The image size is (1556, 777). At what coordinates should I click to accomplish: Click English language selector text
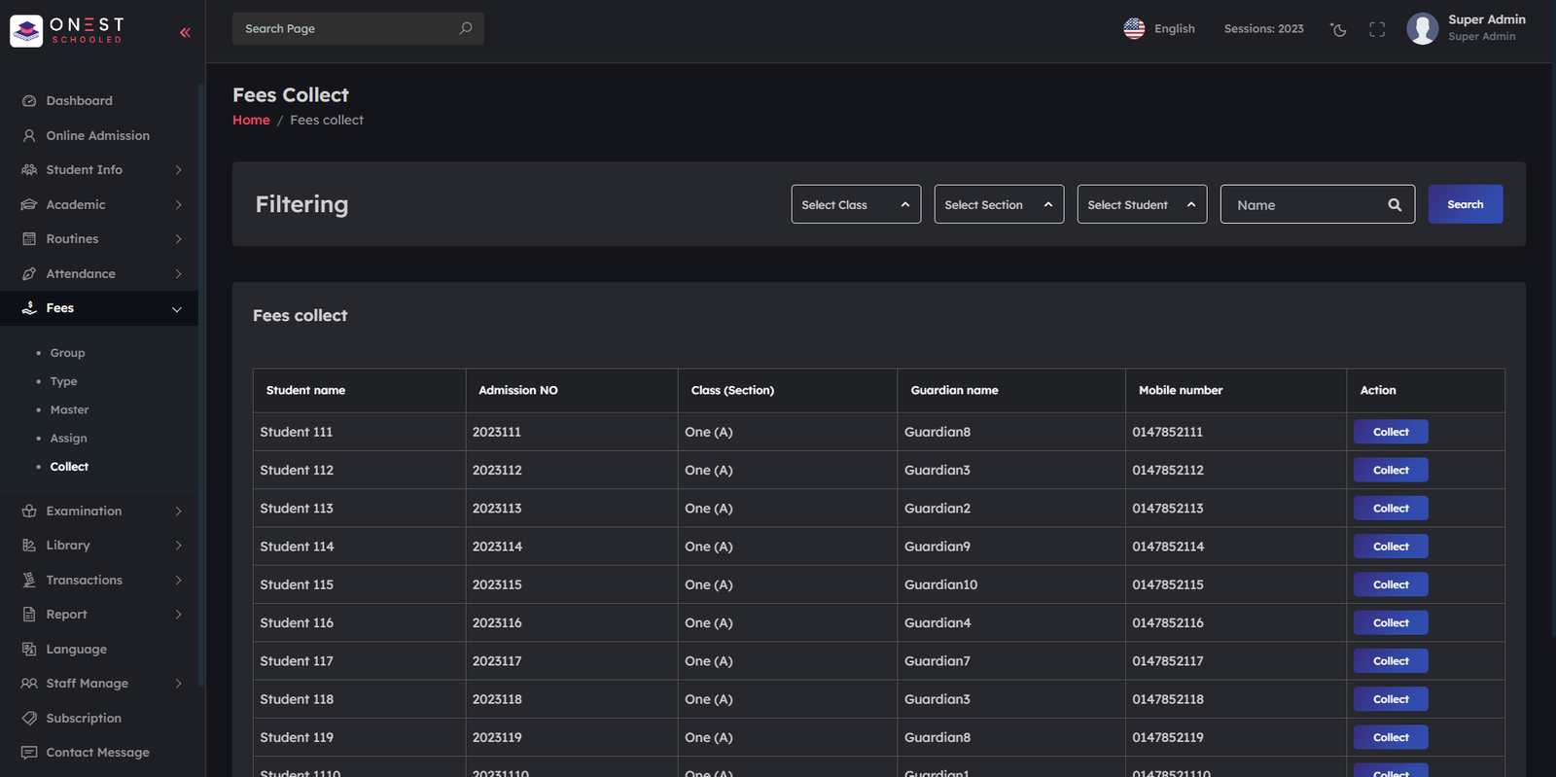click(x=1174, y=29)
